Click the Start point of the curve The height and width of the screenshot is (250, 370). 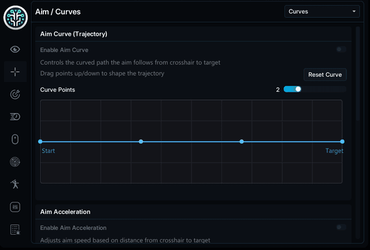point(40,141)
